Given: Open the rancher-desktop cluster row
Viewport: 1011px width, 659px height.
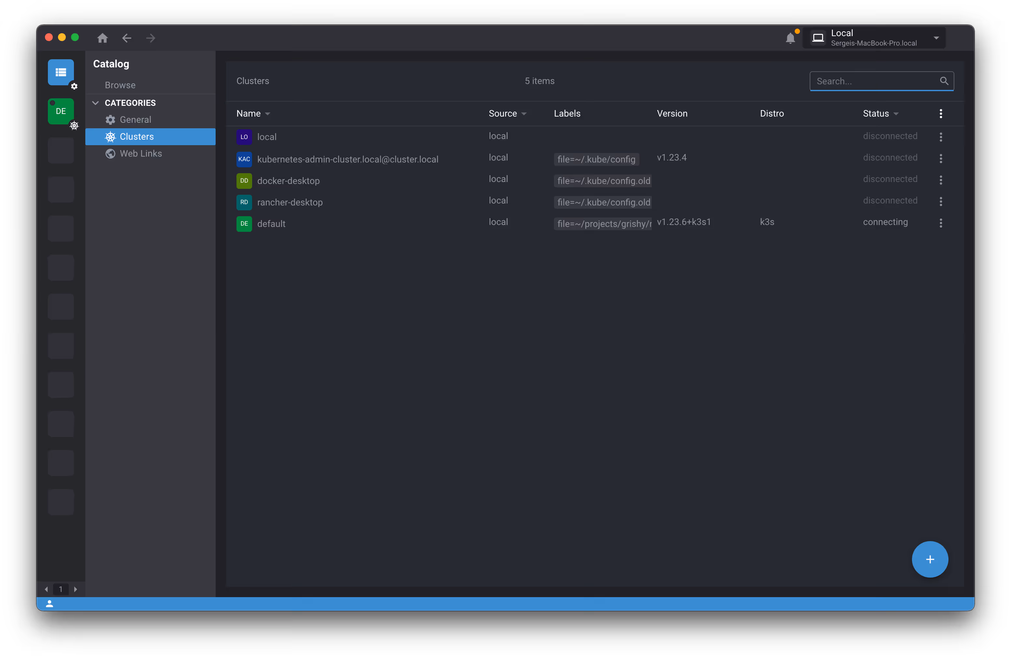Looking at the screenshot, I should (x=290, y=202).
